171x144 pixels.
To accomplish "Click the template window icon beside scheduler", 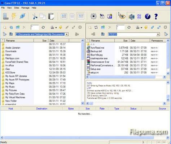I will (110, 16).
